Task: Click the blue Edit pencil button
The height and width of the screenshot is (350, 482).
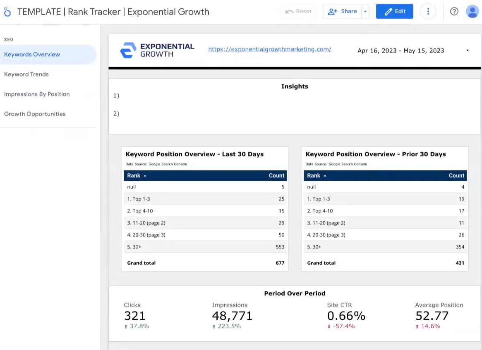Action: click(x=394, y=11)
